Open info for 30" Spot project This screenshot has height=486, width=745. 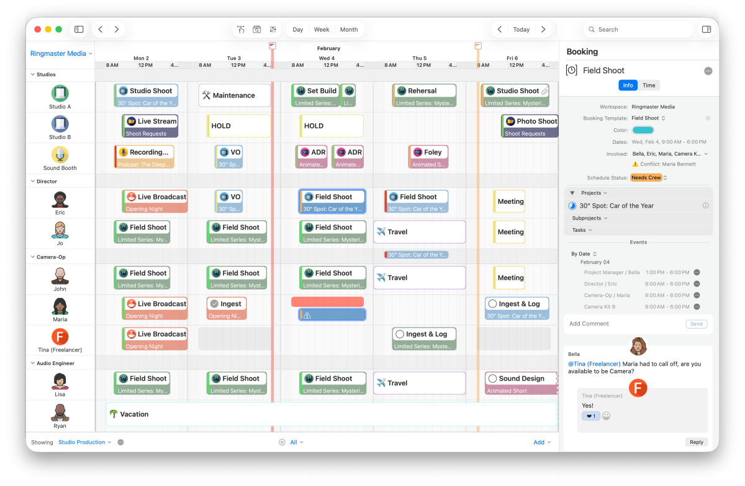706,206
